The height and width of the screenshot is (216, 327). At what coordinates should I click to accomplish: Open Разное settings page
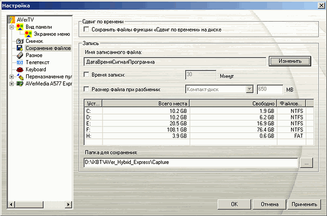coord(34,55)
